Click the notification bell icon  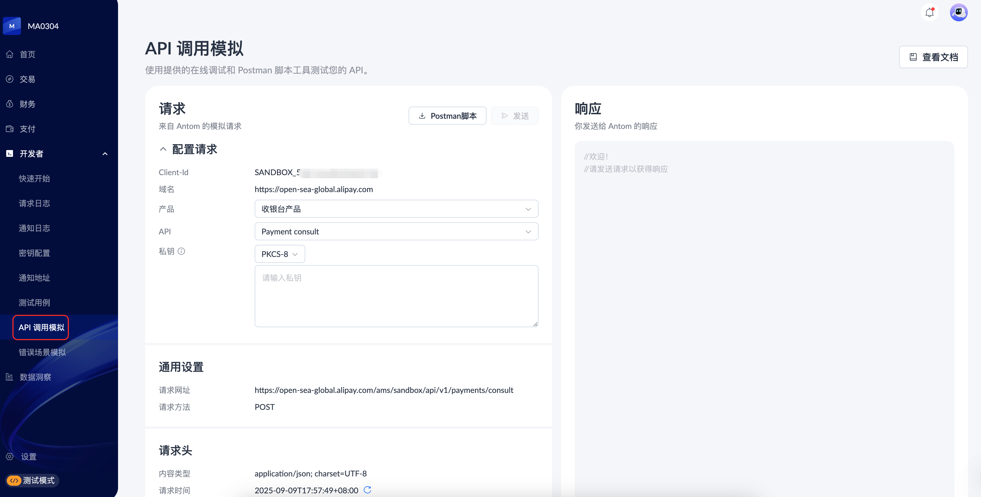tap(930, 12)
